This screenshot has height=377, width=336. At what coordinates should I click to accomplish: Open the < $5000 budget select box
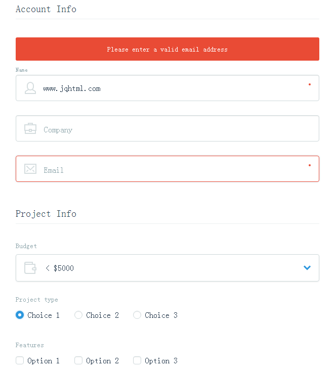[167, 268]
